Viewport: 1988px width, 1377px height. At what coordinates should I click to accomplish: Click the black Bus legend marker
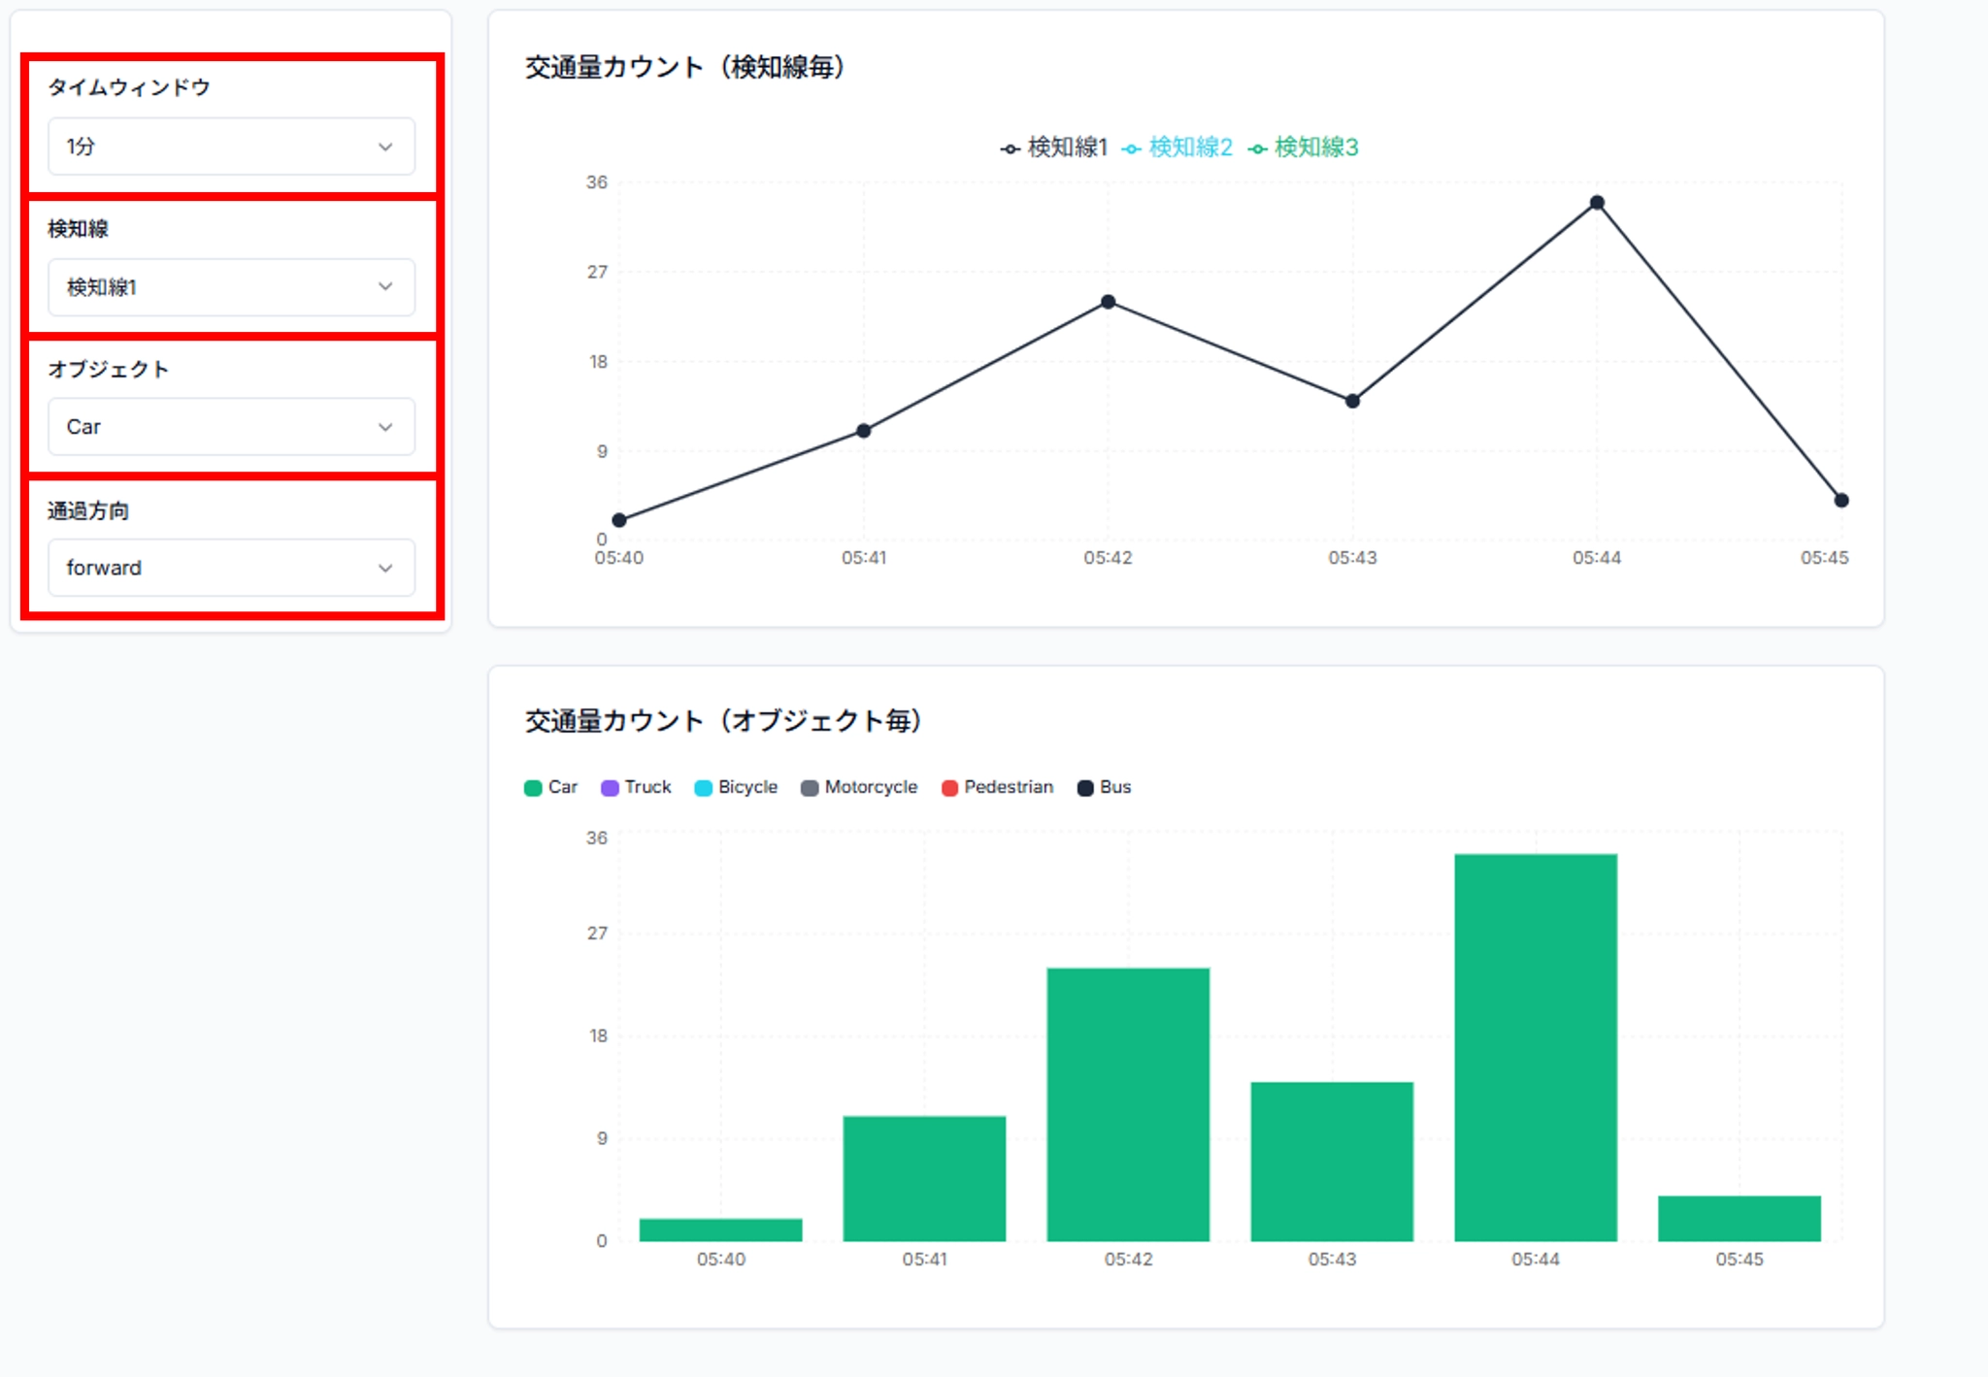click(x=1085, y=787)
